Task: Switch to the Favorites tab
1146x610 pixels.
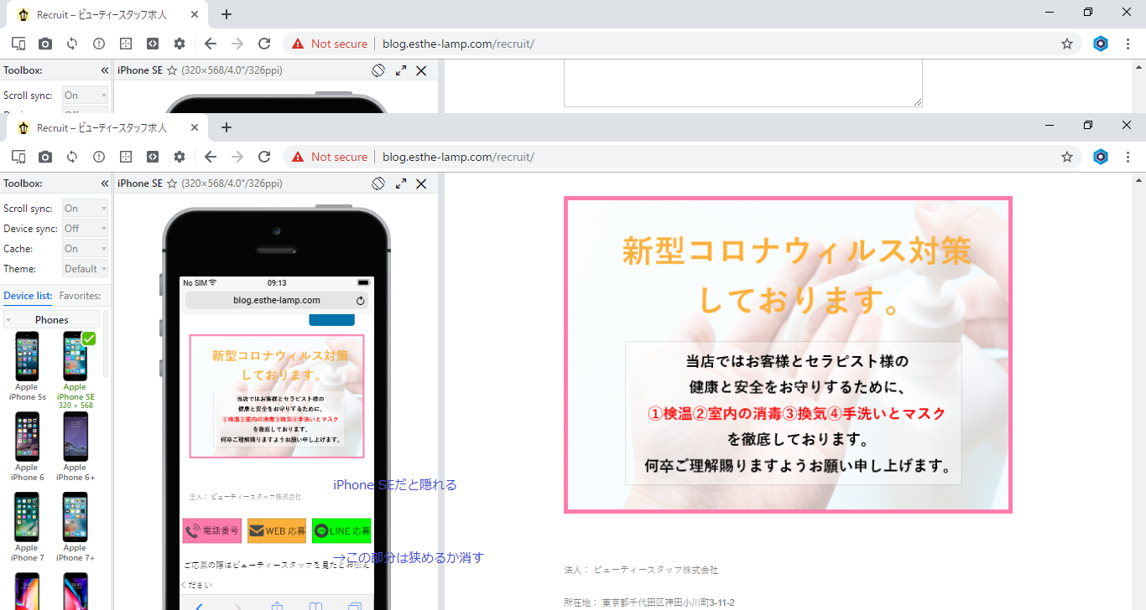Action: point(80,296)
